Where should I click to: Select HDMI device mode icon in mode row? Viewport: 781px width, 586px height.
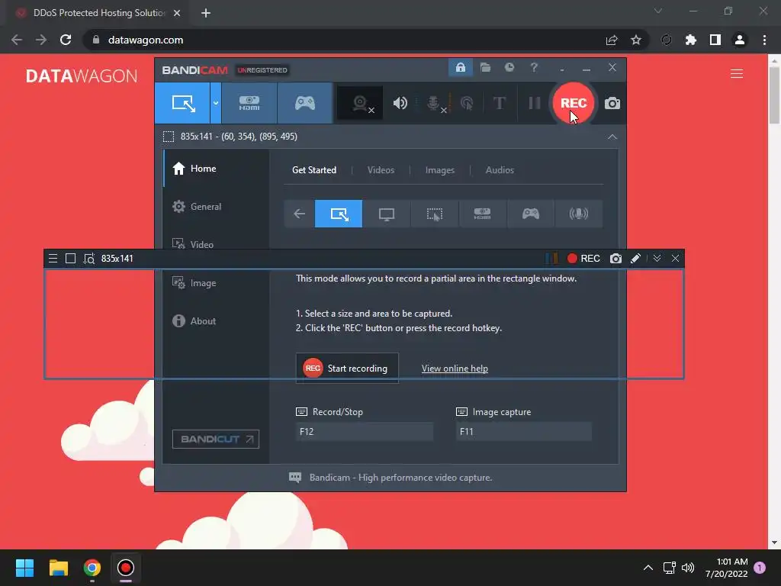(482, 214)
